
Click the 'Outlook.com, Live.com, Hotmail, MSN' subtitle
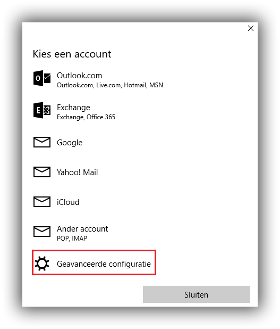(x=110, y=85)
